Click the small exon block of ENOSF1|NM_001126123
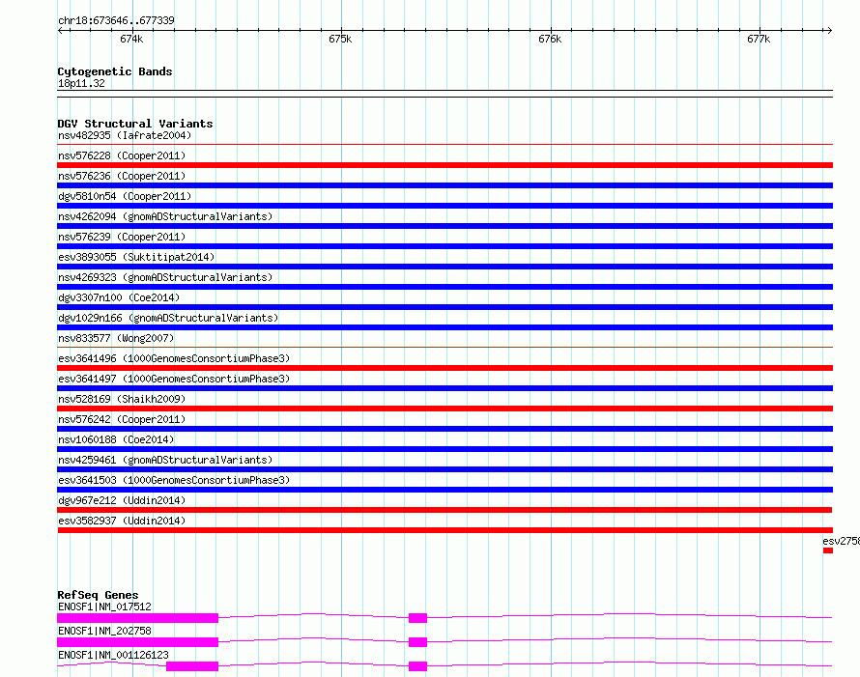Viewport: 860px width, 677px height. [x=418, y=666]
